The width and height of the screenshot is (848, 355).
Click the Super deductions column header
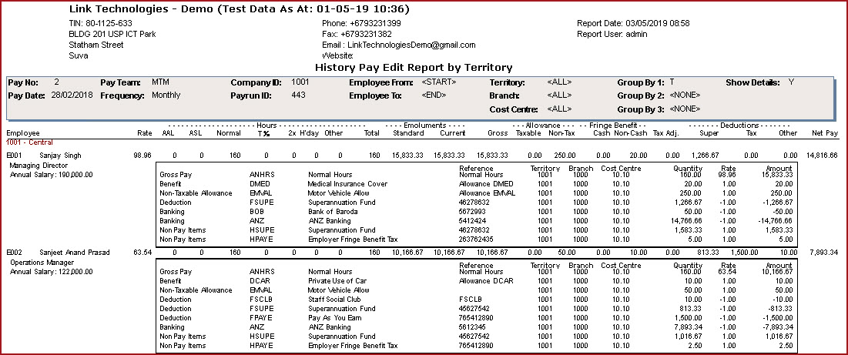click(709, 133)
